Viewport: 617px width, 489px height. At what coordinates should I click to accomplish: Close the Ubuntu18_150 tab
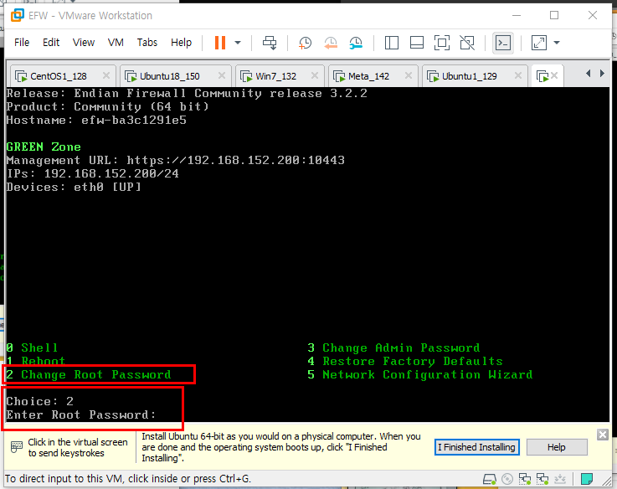222,75
